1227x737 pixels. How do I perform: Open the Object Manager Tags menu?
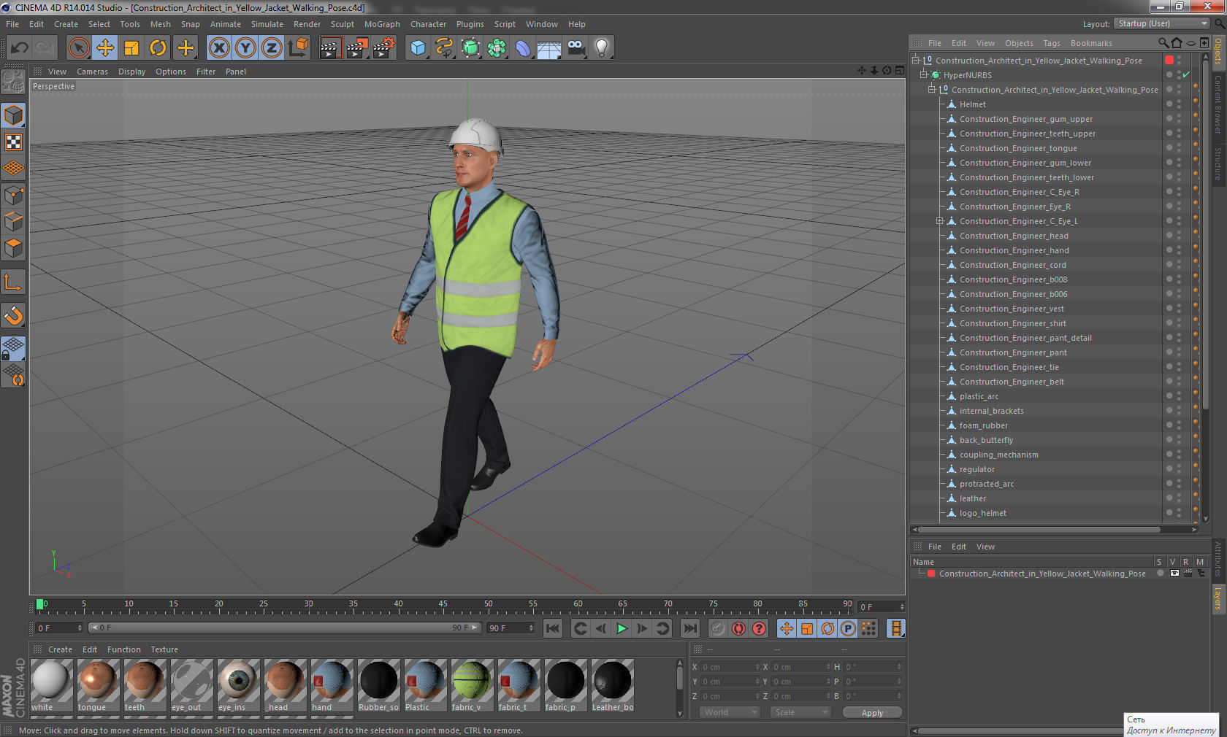coord(1052,43)
